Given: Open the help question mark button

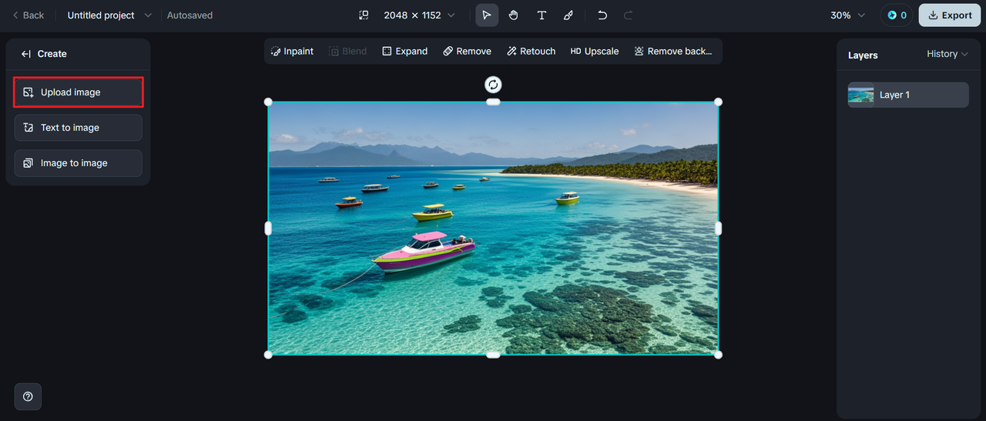Looking at the screenshot, I should pos(28,396).
